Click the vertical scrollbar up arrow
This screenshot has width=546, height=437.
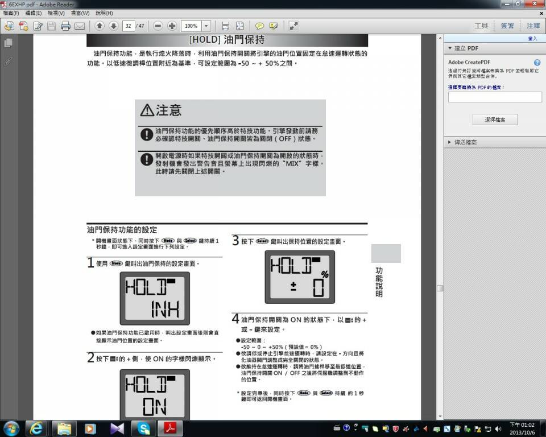click(x=440, y=38)
